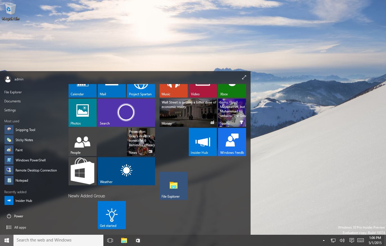Select Settings in the Start menu

pos(10,110)
